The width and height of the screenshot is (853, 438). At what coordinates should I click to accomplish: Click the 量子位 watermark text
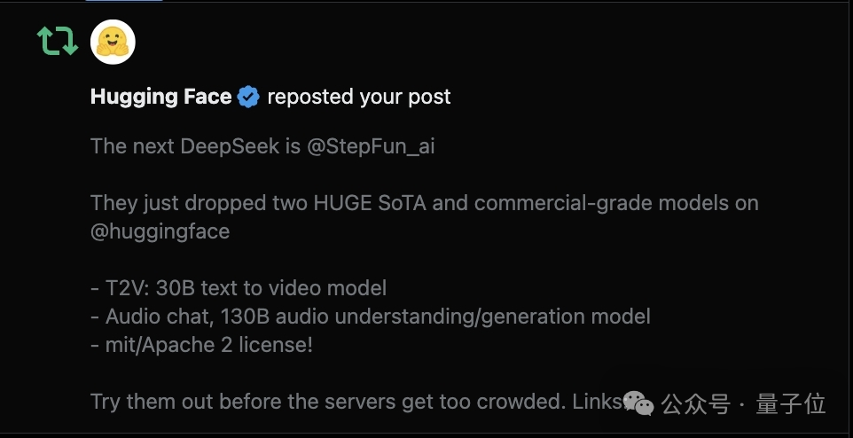(x=791, y=403)
